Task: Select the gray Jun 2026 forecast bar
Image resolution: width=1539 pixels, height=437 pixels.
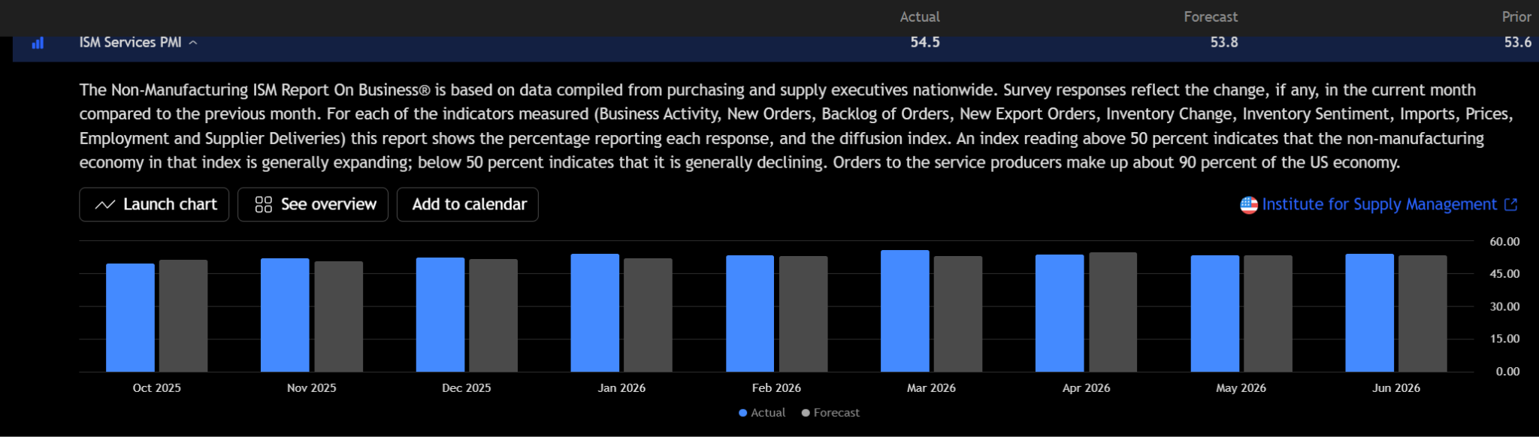Action: point(1423,314)
